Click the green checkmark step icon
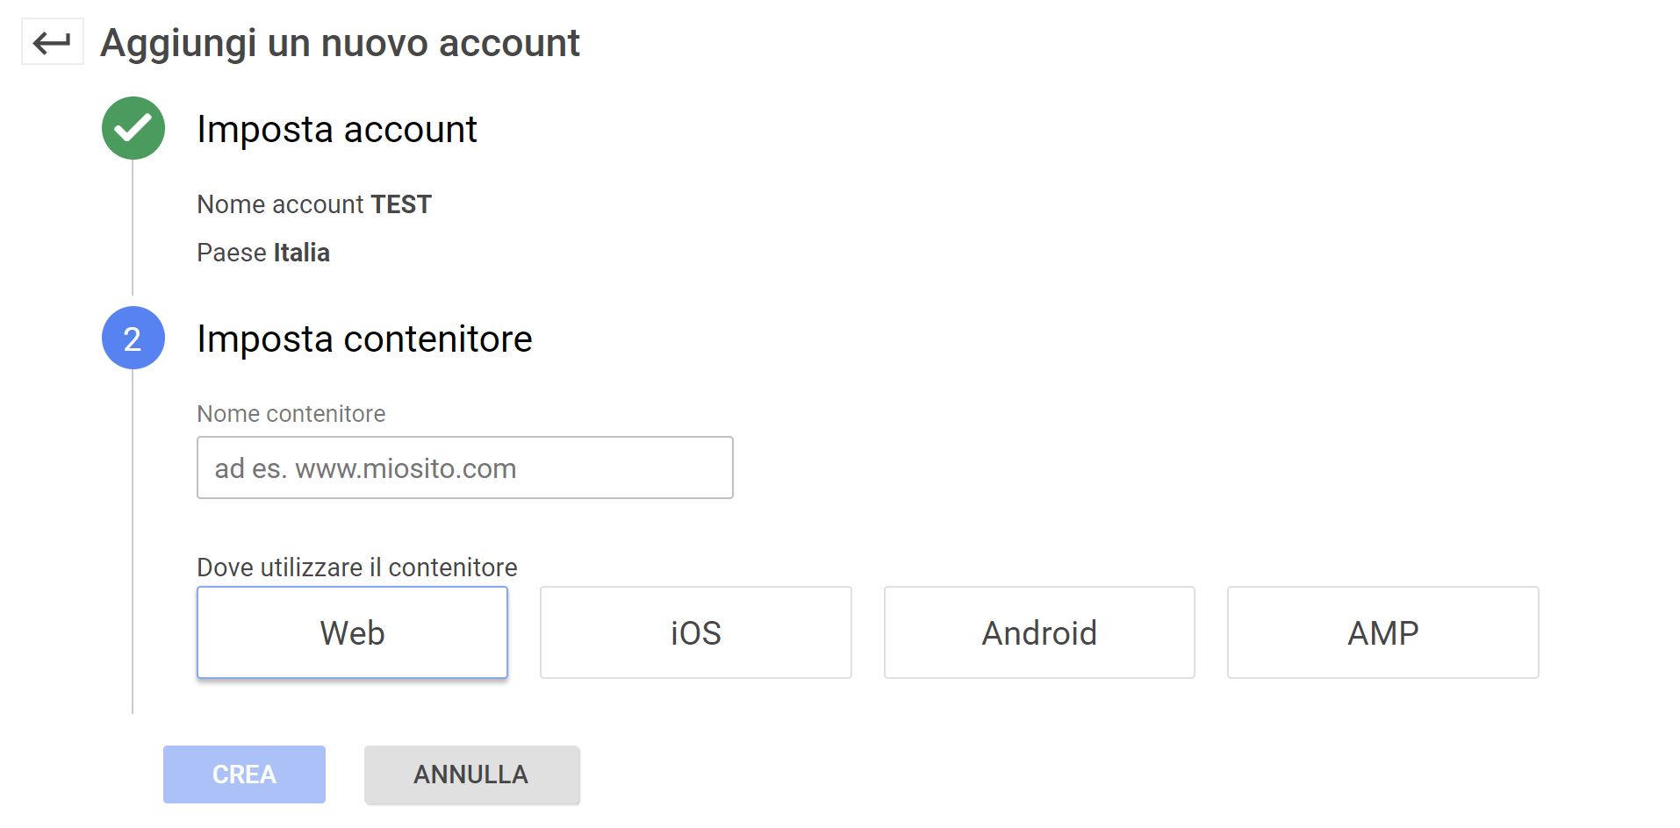 click(x=133, y=128)
